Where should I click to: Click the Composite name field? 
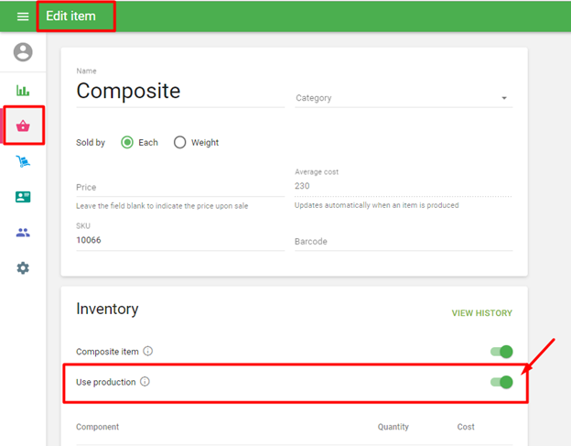tap(180, 92)
